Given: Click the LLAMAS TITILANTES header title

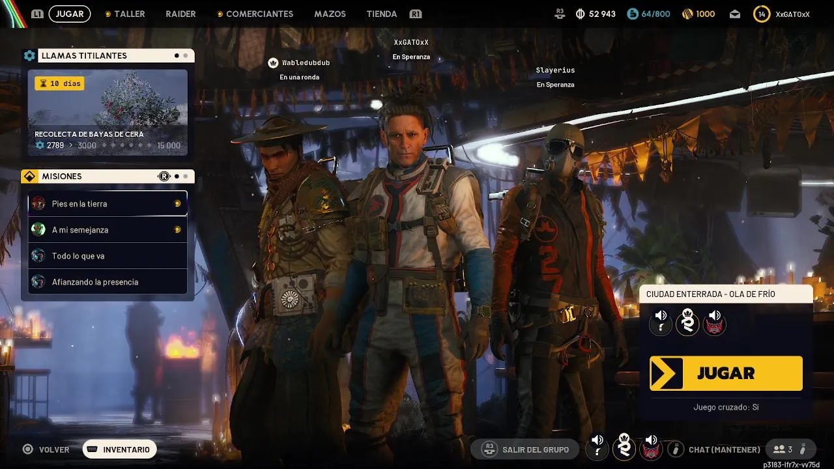Looking at the screenshot, I should point(84,55).
